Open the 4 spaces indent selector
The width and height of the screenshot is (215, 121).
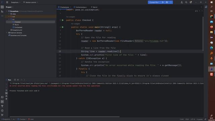pos(200,119)
